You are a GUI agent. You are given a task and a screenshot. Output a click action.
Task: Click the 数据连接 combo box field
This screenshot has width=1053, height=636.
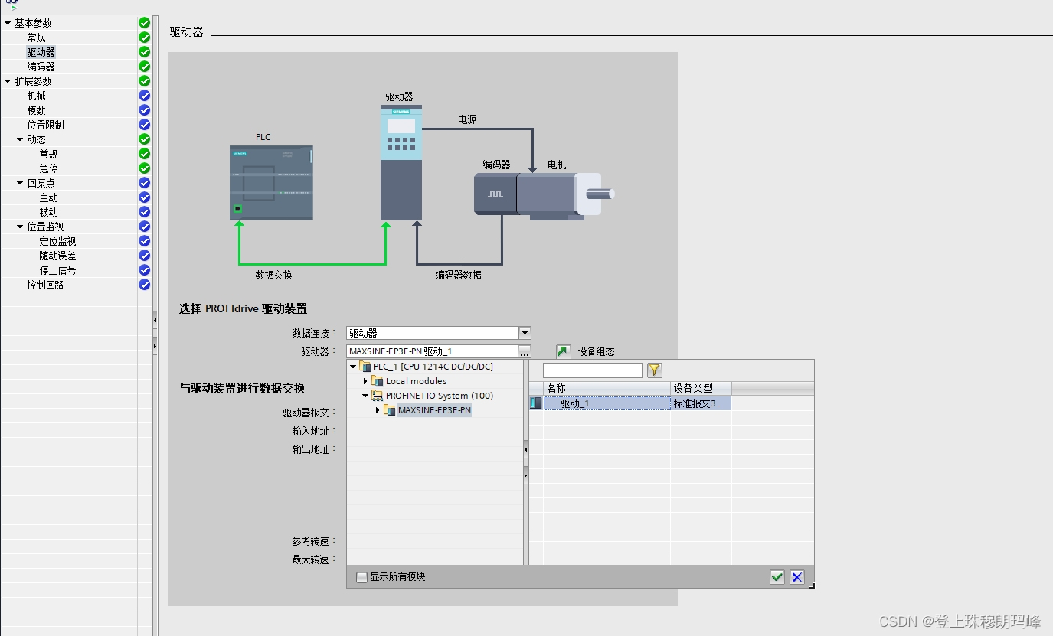[433, 333]
